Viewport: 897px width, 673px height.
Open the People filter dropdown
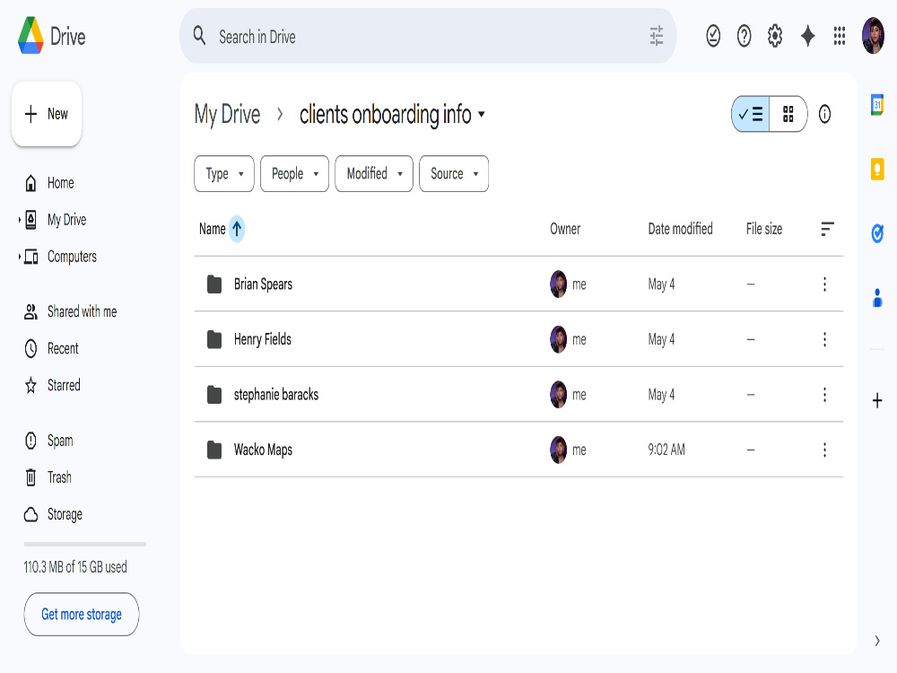(x=294, y=173)
